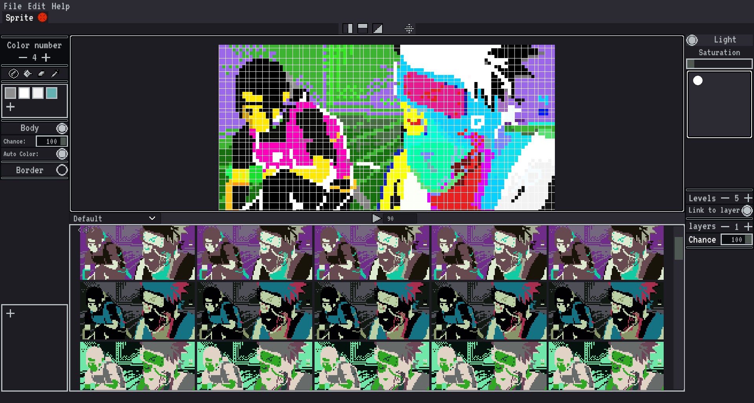
Task: Select third dark teal sprite variant thumbnail
Action: tap(372, 311)
